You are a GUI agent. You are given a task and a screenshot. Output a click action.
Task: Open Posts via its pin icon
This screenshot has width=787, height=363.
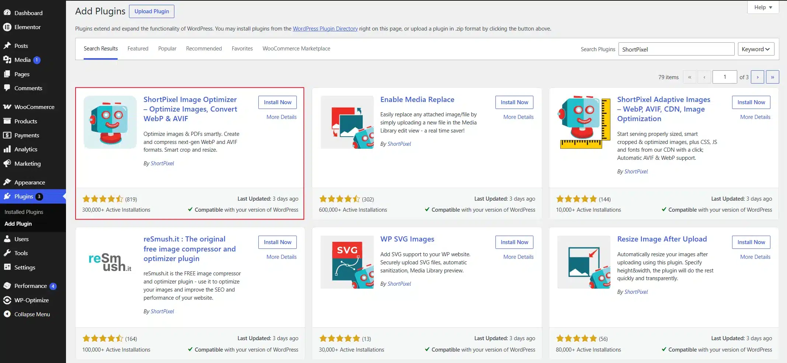pyautogui.click(x=7, y=46)
